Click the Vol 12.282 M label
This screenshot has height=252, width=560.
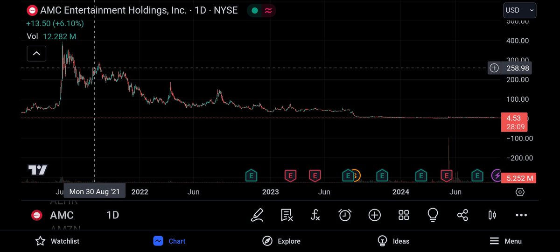[51, 36]
